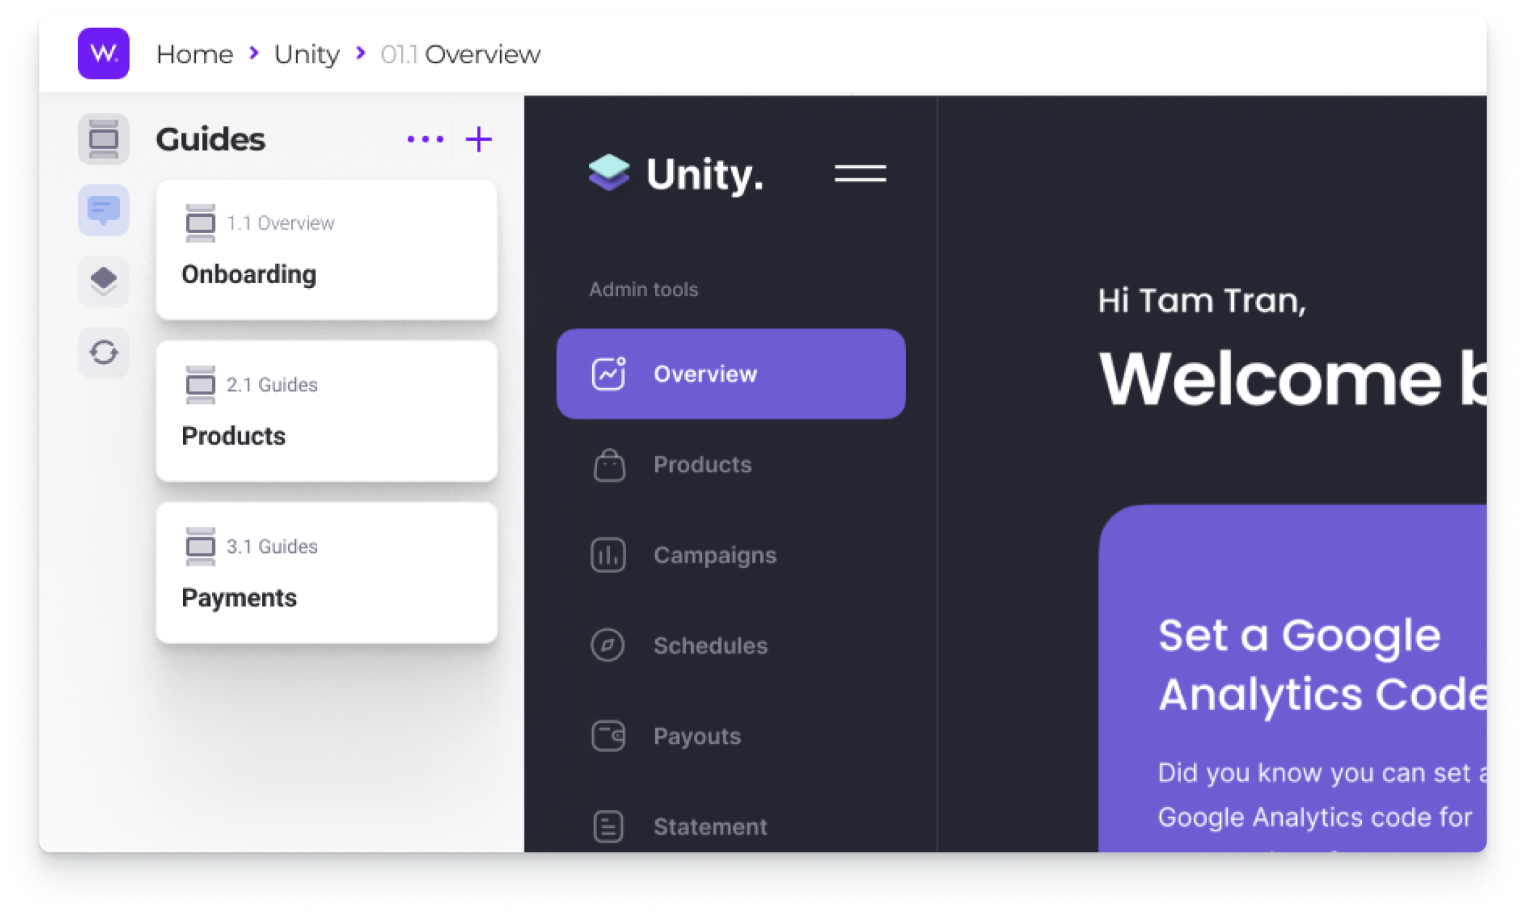Click the Payouts wallet icon
Screen dimensions: 1526x916
pos(608,736)
